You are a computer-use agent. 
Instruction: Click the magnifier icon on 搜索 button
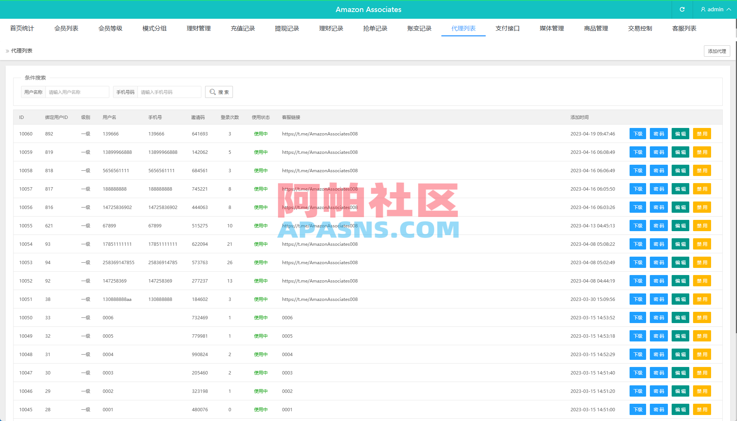(x=213, y=92)
